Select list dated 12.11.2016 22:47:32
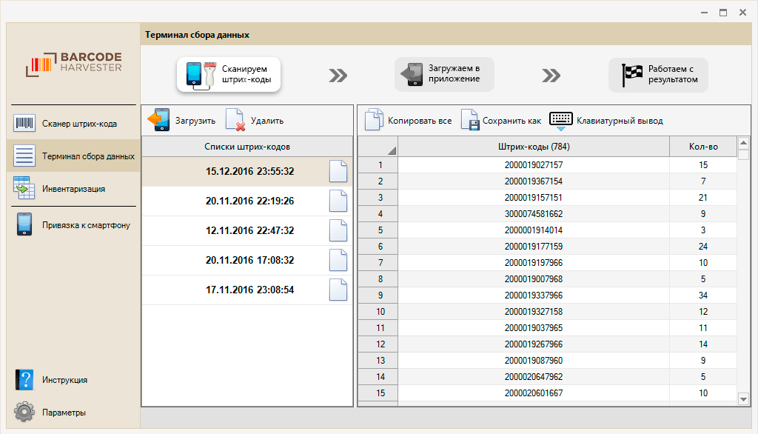The height and width of the screenshot is (434, 758). click(247, 230)
